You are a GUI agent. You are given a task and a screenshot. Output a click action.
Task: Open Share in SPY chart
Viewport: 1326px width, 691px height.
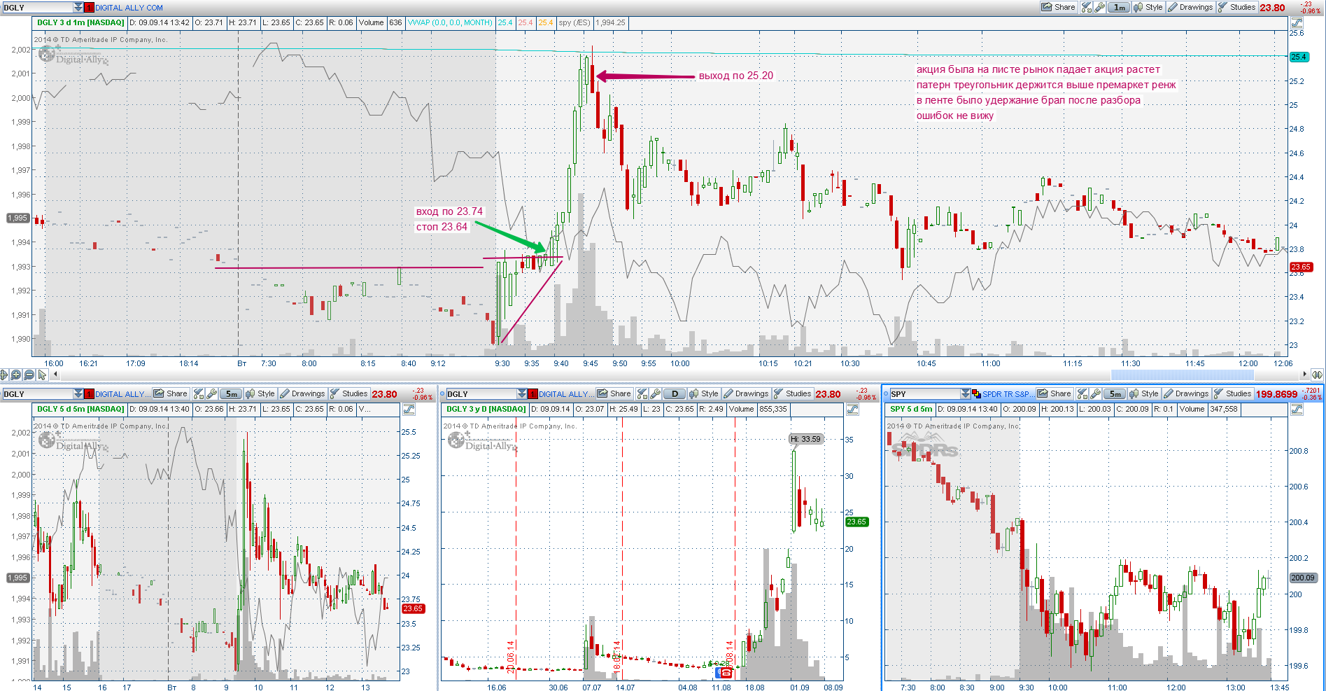coord(1055,393)
